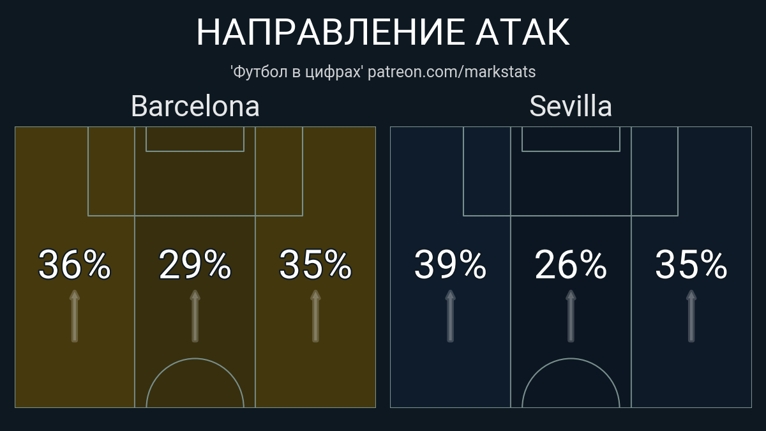Viewport: 766px width, 431px height.
Task: Select Sevilla's 26% central value
Action: 571,265
